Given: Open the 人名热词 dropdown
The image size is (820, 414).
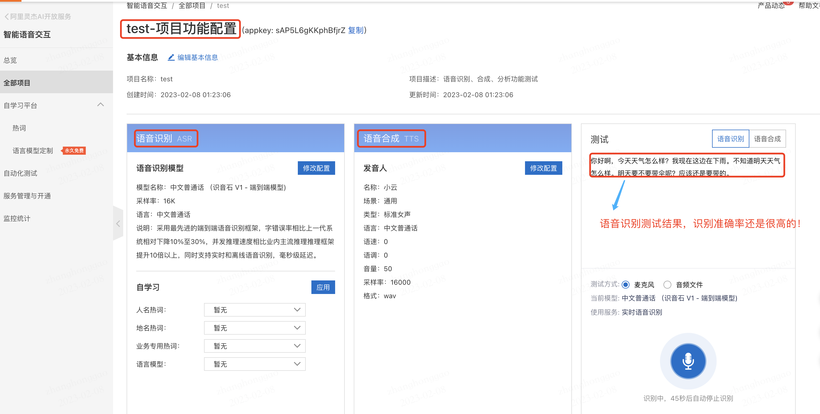Looking at the screenshot, I should (254, 310).
